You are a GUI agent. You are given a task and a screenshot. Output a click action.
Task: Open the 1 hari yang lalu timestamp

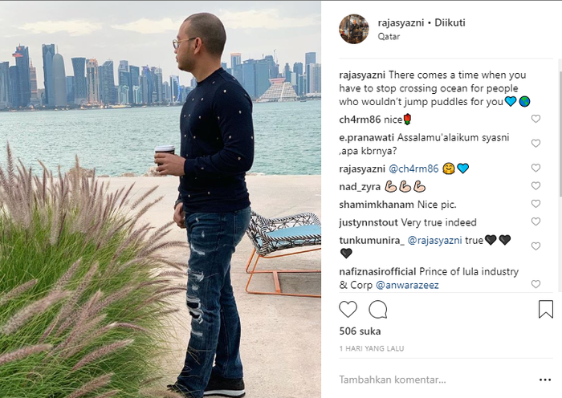(x=371, y=348)
